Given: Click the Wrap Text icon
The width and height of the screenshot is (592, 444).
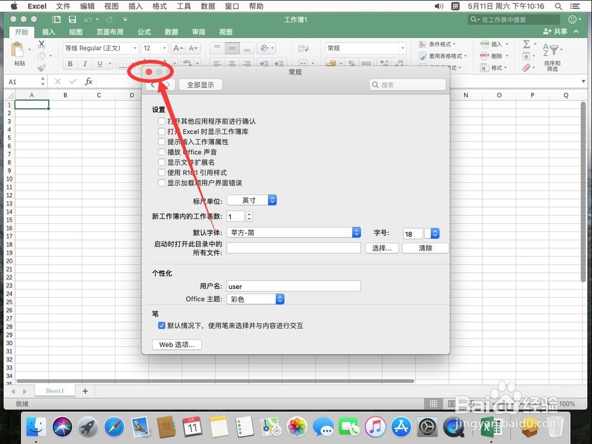Looking at the screenshot, I should tap(304, 49).
